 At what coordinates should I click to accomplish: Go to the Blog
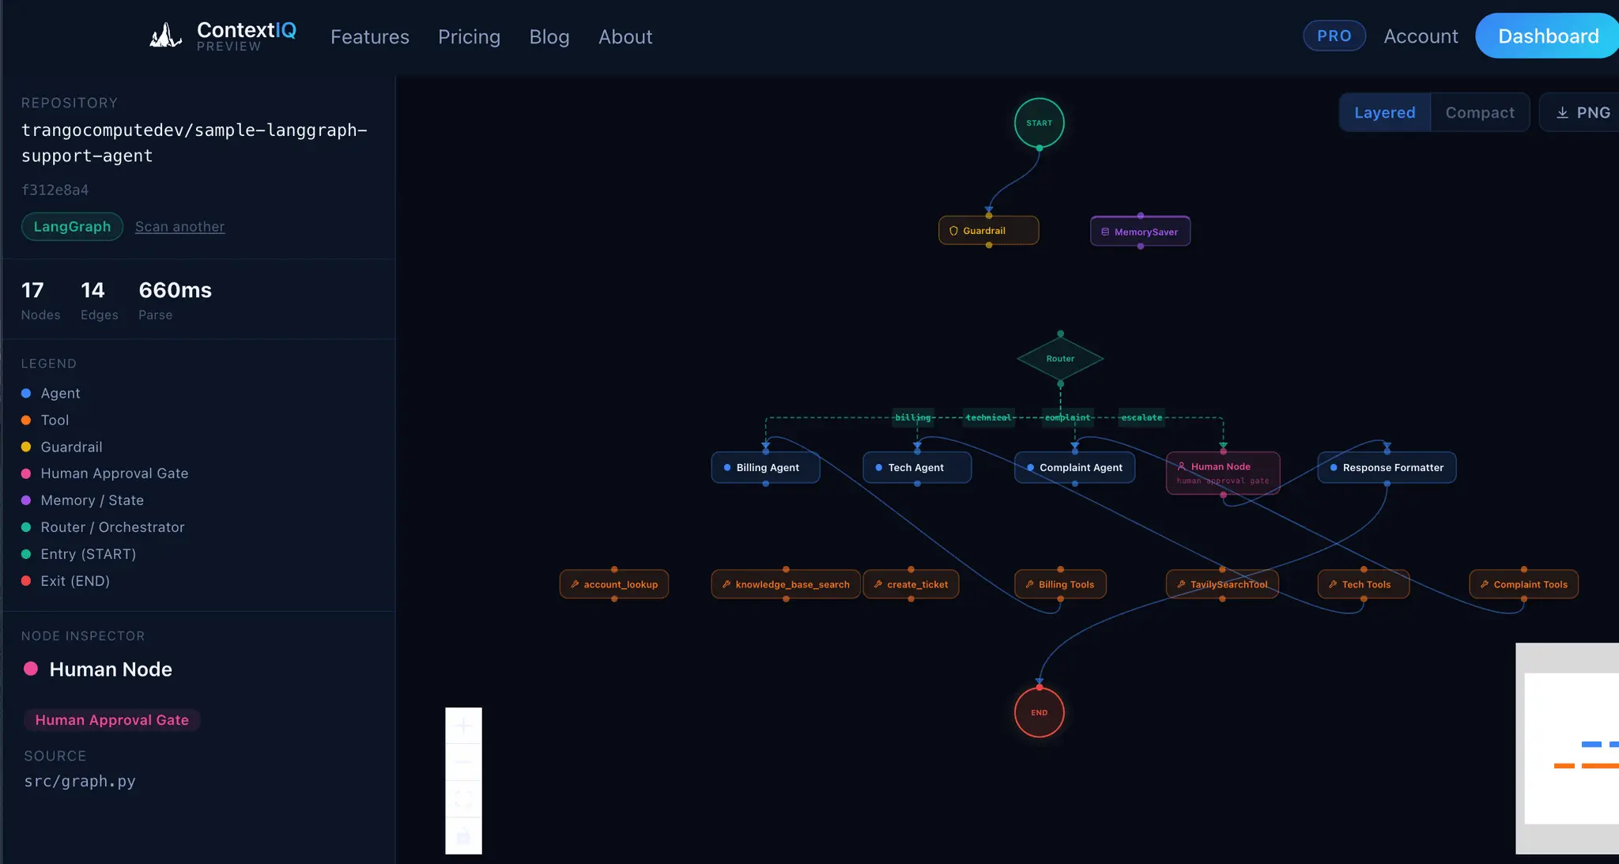point(549,36)
